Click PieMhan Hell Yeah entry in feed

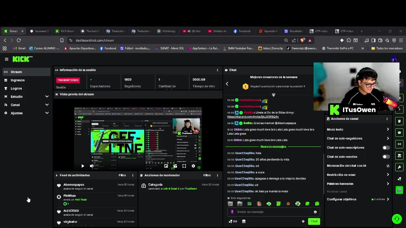click(x=95, y=199)
